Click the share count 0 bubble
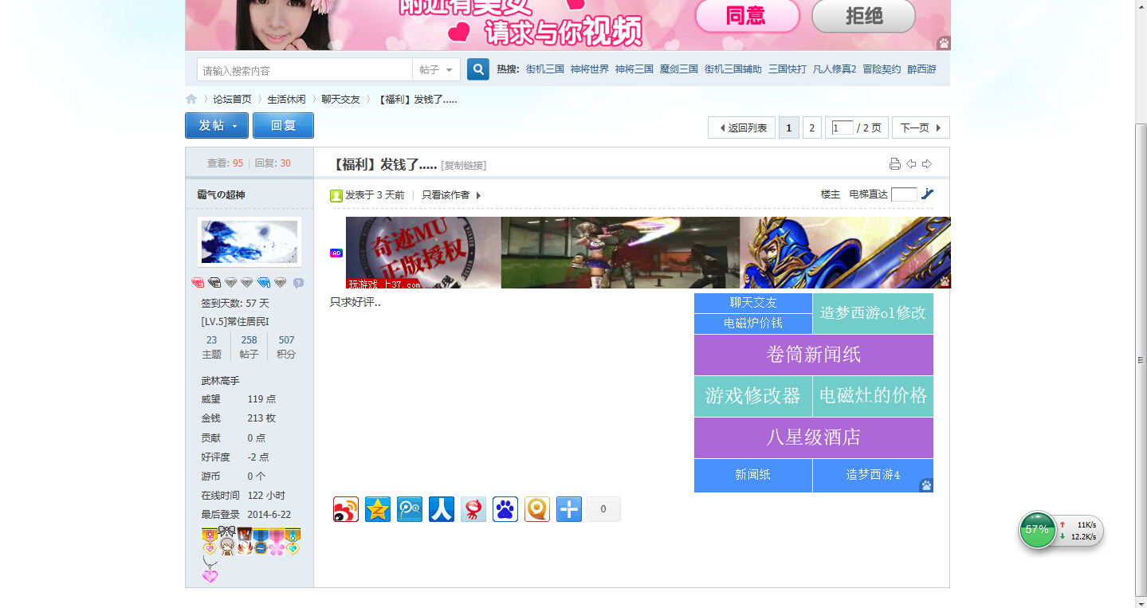Image resolution: width=1147 pixels, height=608 pixels. 603,509
